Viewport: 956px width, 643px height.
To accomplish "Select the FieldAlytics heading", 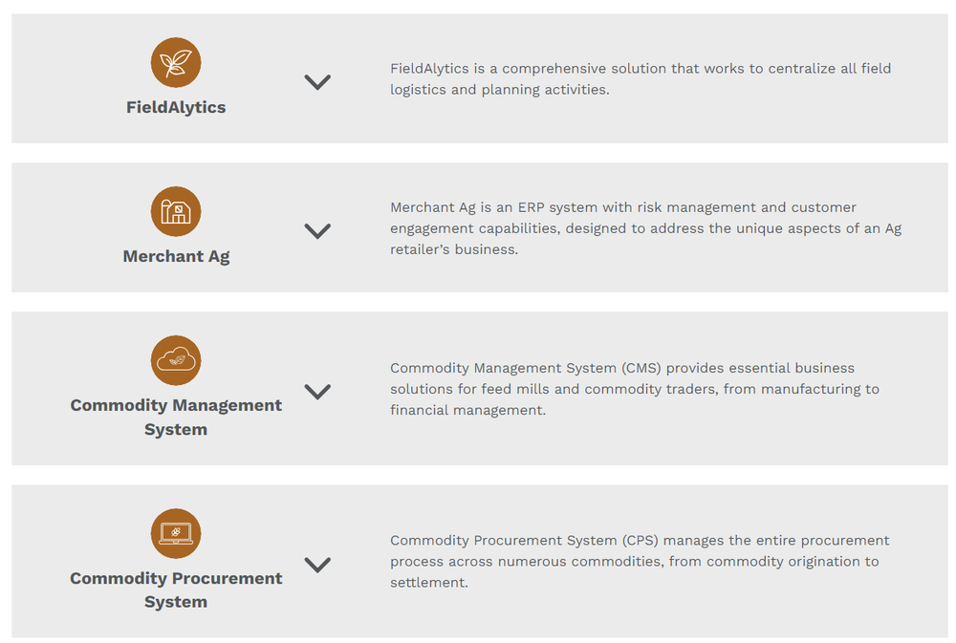I will tap(176, 107).
